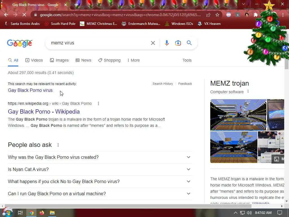Open the profile avatar in Chrome toolbar
289x217 pixels.
247,15
